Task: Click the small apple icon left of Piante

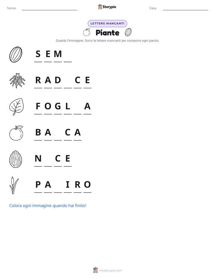Action: (x=86, y=32)
